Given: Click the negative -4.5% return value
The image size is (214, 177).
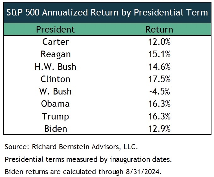Looking at the screenshot, I should 158,91.
